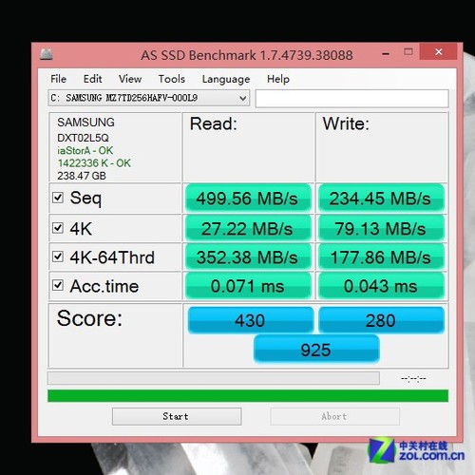
Task: Click the AS SSD app icon in title bar
Action: 47,54
